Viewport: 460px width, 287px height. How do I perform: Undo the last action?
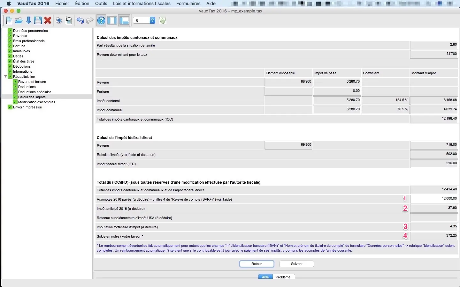tap(80, 21)
